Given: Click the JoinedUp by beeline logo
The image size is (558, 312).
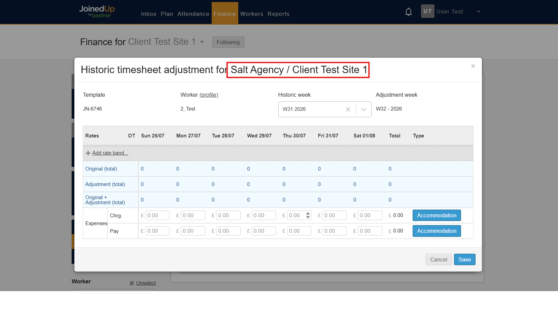Looking at the screenshot, I should coord(97,11).
